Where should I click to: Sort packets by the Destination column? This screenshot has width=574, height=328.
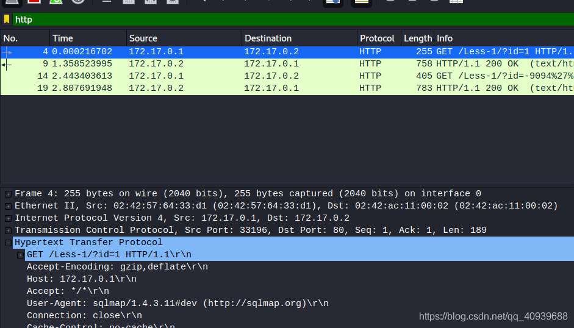click(x=299, y=38)
